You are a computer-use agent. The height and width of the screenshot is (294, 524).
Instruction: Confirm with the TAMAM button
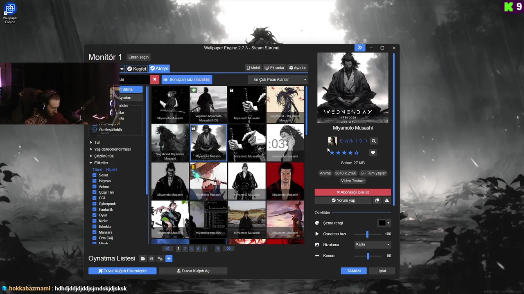pos(354,271)
